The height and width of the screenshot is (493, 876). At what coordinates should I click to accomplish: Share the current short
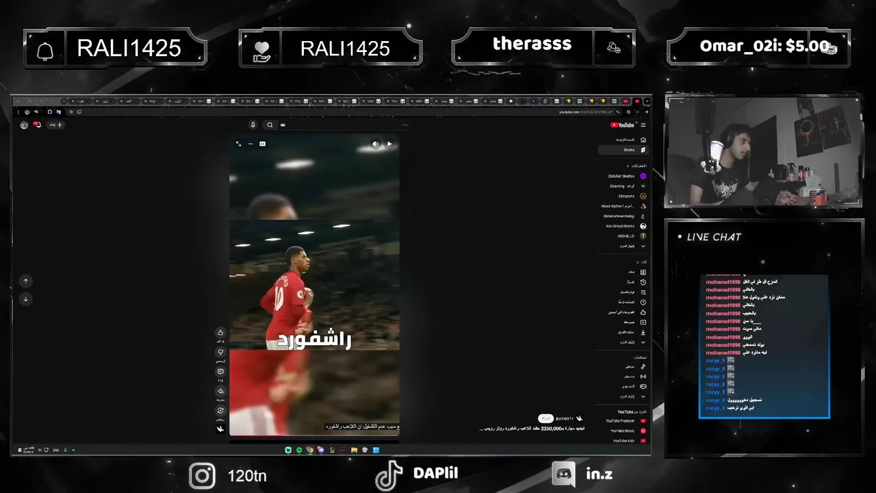(220, 392)
